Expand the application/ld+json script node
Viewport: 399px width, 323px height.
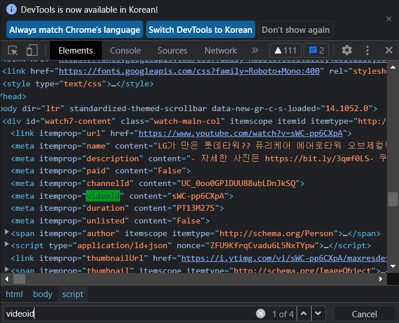(7, 244)
